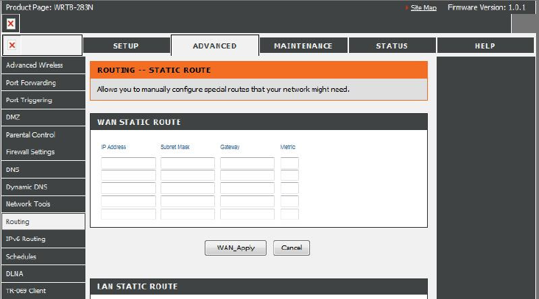The height and width of the screenshot is (299, 539).
Task: Click the broken image icon in the header
Action: coord(10,24)
